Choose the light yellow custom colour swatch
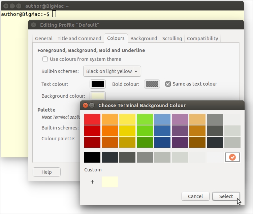 [x=110, y=182]
